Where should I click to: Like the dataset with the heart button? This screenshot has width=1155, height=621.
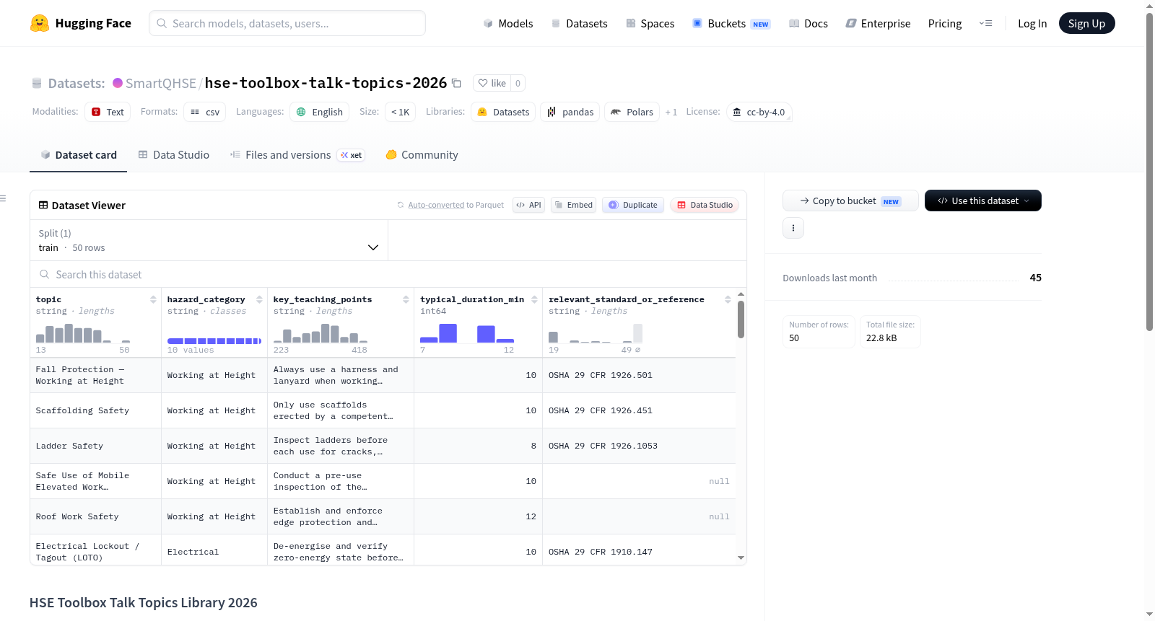(x=492, y=83)
